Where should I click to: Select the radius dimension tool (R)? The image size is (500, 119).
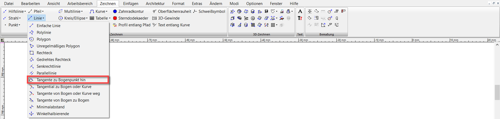330,11
